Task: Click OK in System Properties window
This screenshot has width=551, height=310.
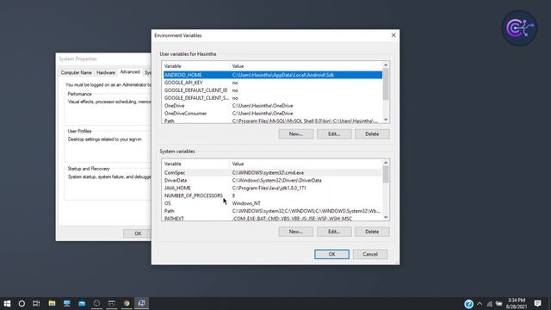Action: [x=138, y=233]
